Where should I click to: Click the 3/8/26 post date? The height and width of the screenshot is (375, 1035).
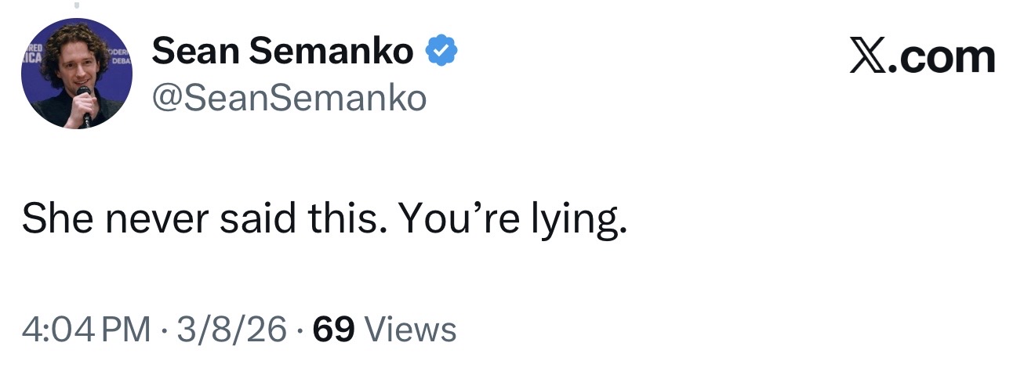point(231,330)
